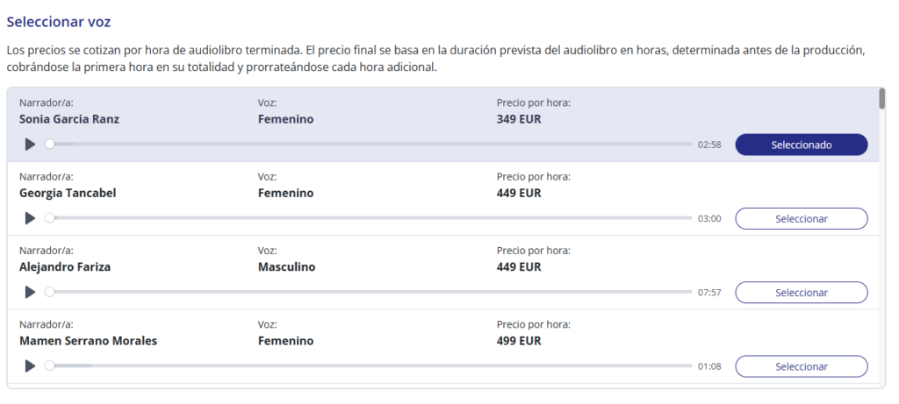Viewport: 899px width, 404px height.
Task: Click the Seleccionado button for Sonia
Action: click(x=801, y=145)
